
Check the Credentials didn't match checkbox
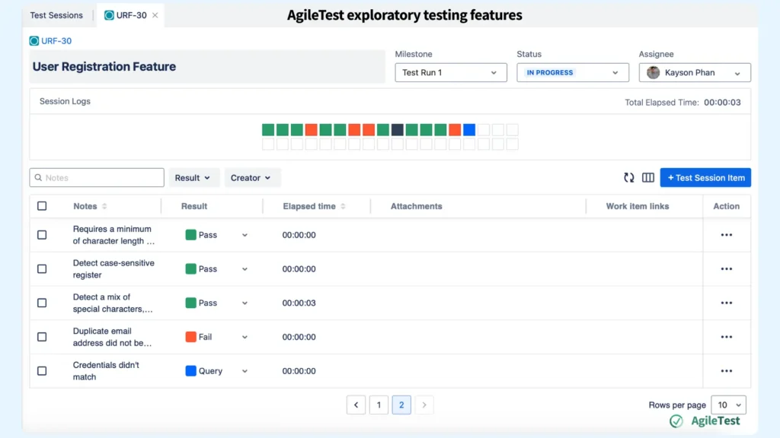point(42,371)
